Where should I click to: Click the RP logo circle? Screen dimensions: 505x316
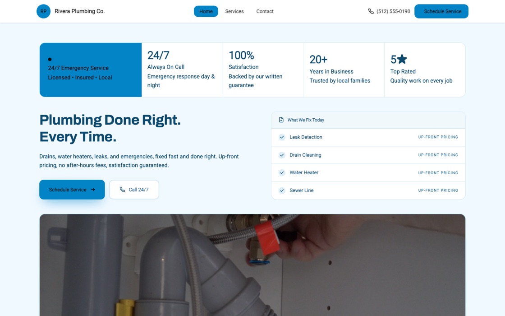coord(43,11)
